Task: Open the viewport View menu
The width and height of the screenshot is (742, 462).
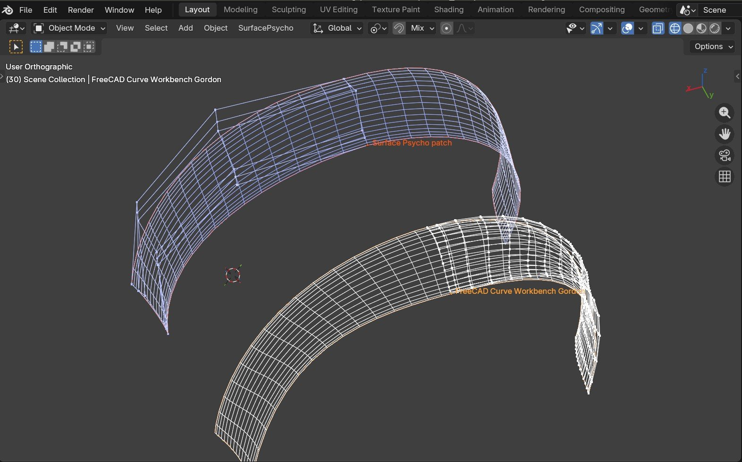Action: point(125,28)
